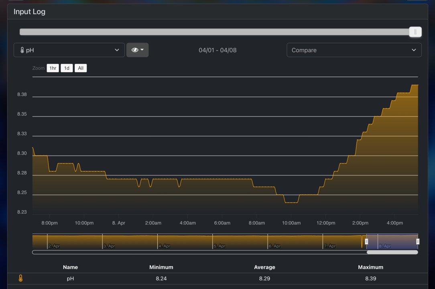Set zoom to 1hr
The height and width of the screenshot is (289, 435).
point(53,68)
